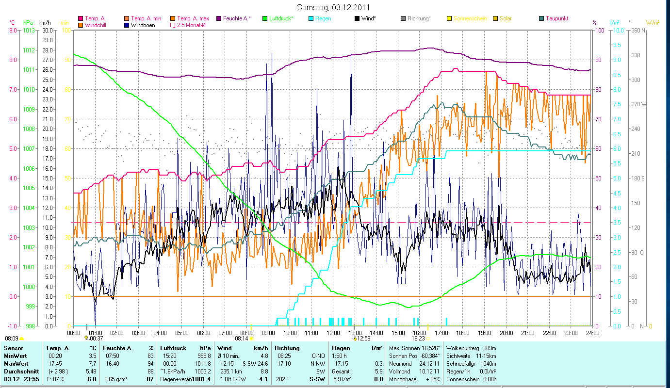Screen dimensions: 670x388
Task: Click the yellow Sonnenschein legend square
Action: click(x=449, y=18)
